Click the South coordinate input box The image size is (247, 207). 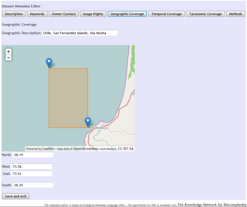(x=33, y=185)
